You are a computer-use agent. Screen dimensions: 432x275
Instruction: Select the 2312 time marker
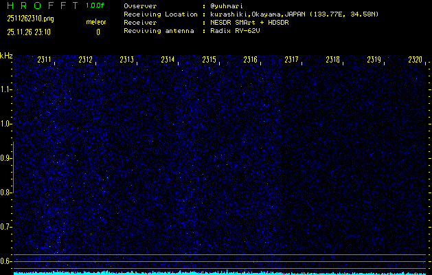(86, 60)
